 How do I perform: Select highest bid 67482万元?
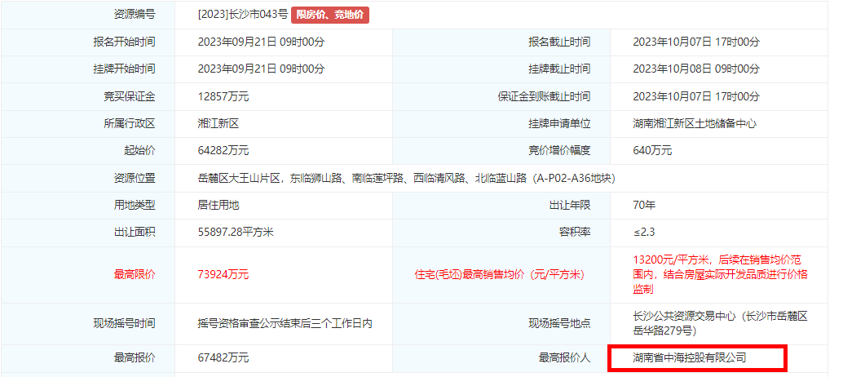click(223, 358)
